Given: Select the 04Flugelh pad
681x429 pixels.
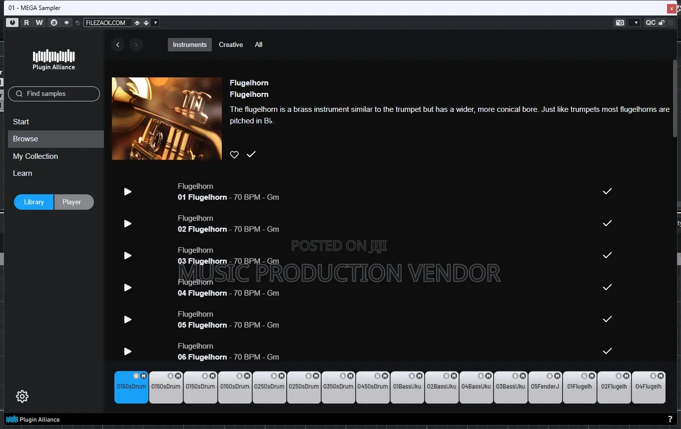Looking at the screenshot, I should tap(649, 387).
